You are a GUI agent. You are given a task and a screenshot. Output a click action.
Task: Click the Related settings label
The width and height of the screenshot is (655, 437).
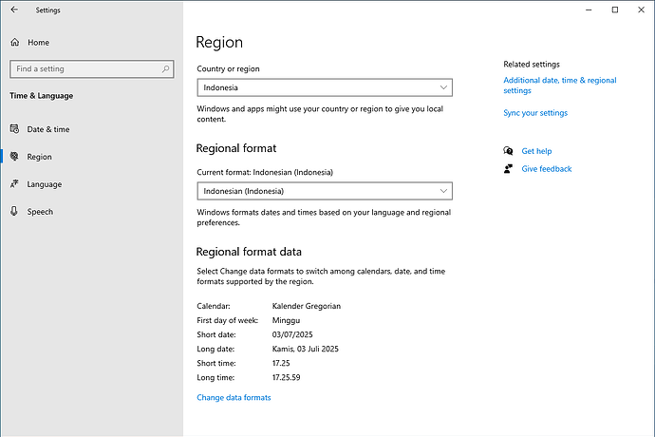click(532, 65)
